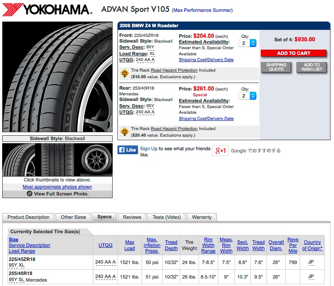Click the $930.00 set of 4 price

305,40
